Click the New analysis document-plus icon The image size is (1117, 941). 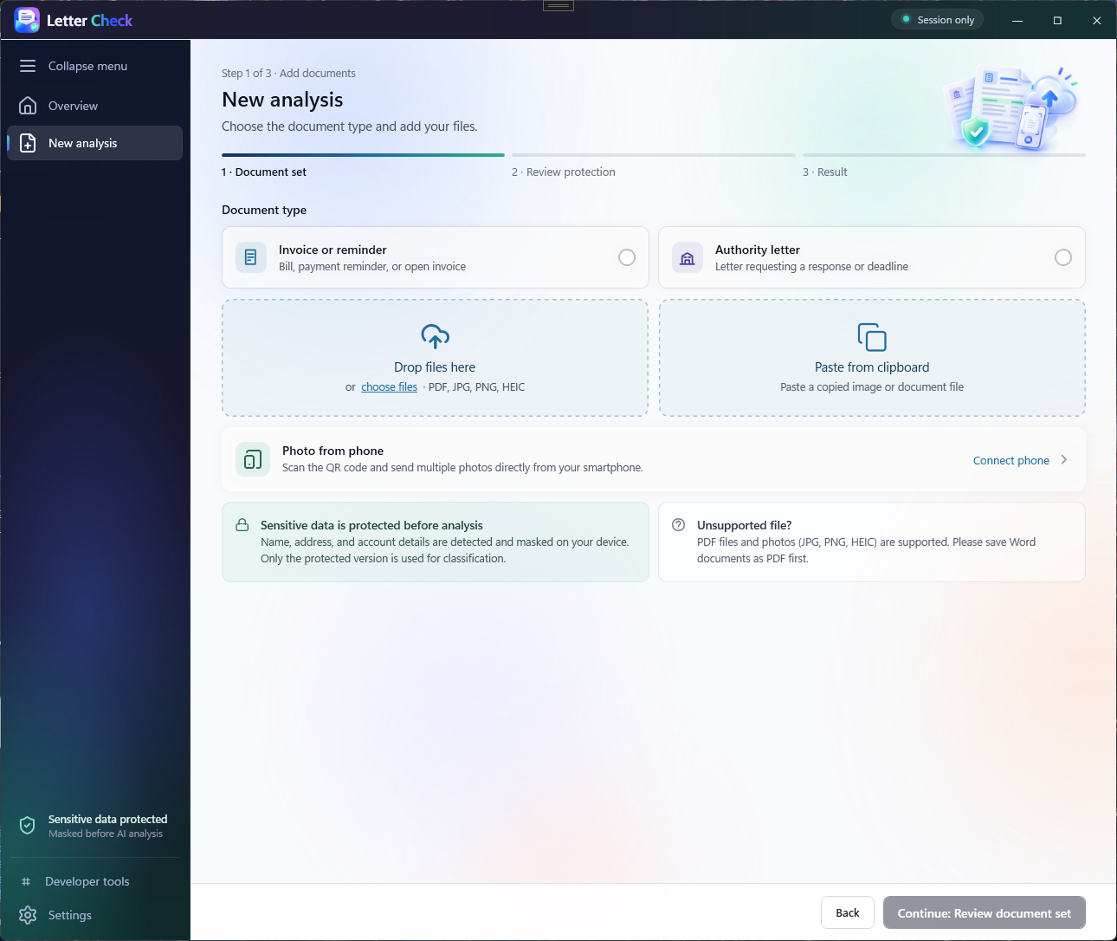click(x=28, y=143)
